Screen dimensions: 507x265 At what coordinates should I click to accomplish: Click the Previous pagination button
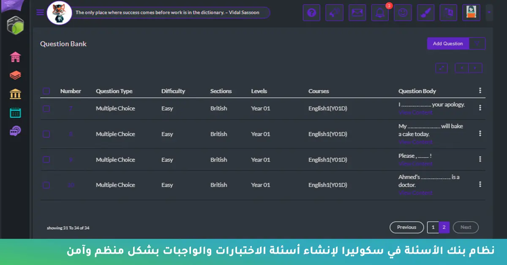[x=406, y=227]
